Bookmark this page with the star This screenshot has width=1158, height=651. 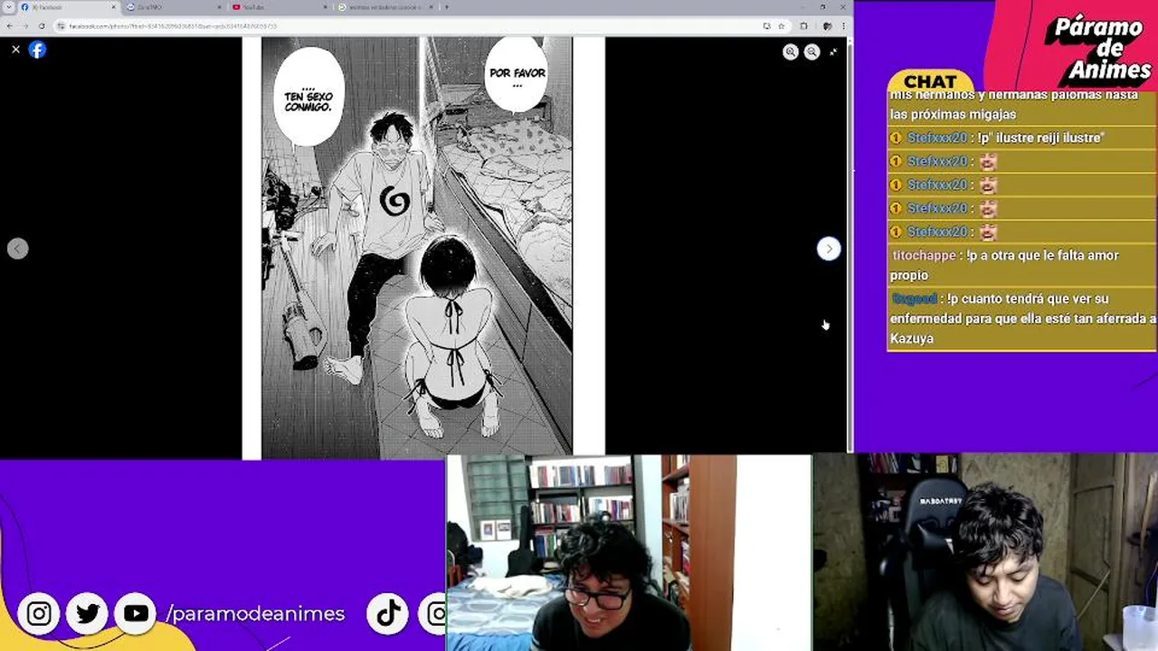pos(781,26)
